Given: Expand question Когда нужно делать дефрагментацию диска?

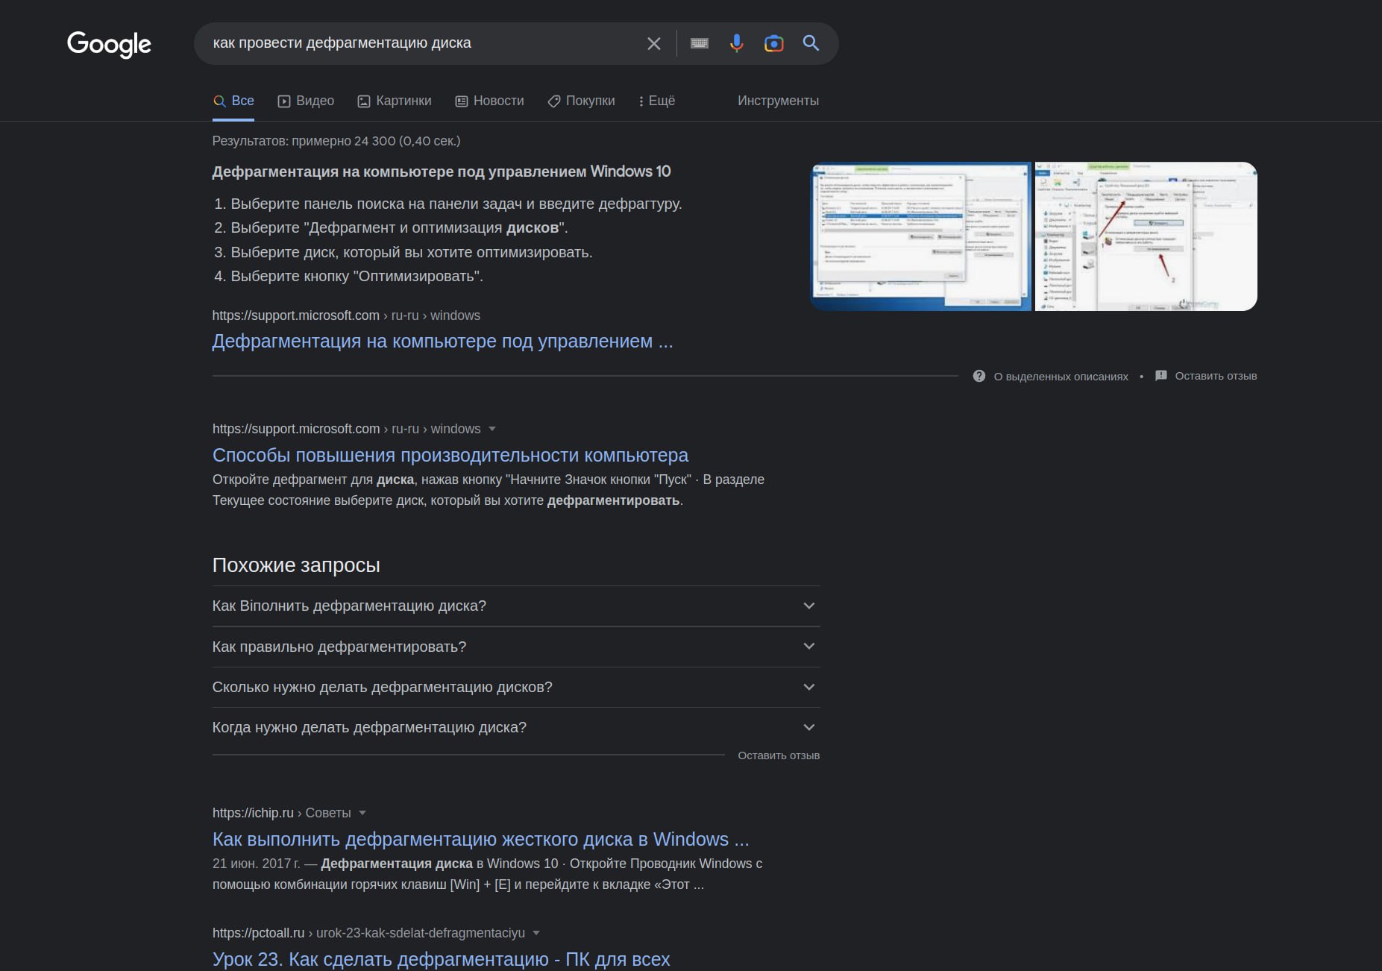Looking at the screenshot, I should click(516, 727).
